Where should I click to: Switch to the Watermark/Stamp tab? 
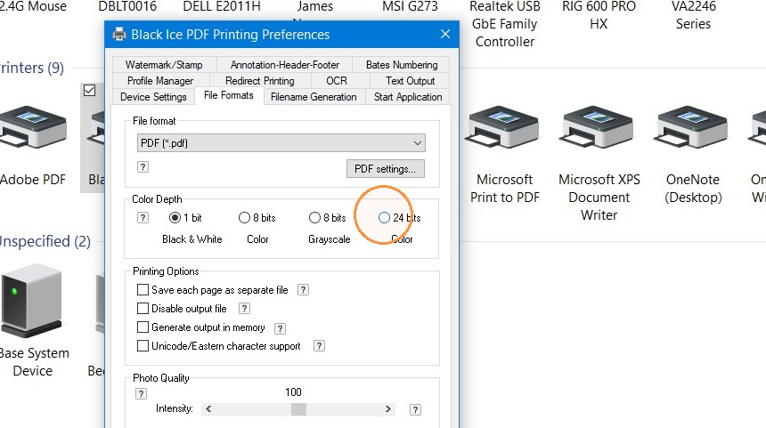tap(164, 65)
